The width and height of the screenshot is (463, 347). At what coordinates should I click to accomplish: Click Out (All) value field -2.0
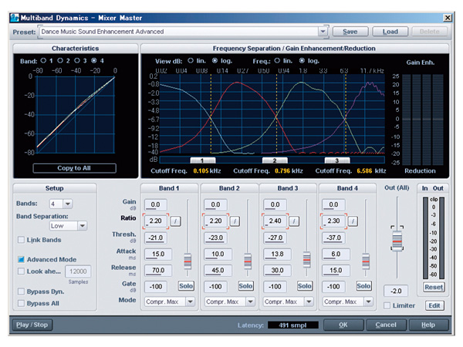tap(396, 291)
